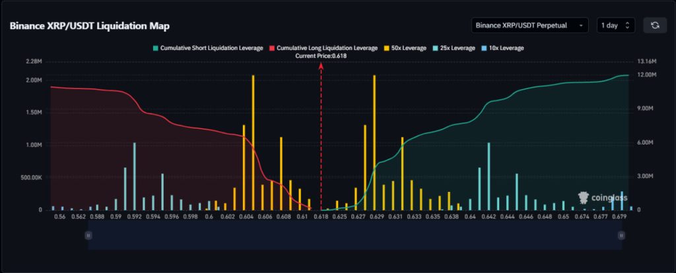This screenshot has height=273, width=676.
Task: Open the 1 day timeframe selector
Action: pyautogui.click(x=616, y=26)
